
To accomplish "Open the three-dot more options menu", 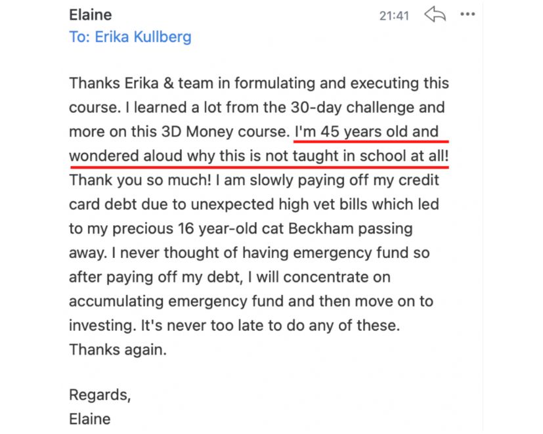I will [467, 14].
